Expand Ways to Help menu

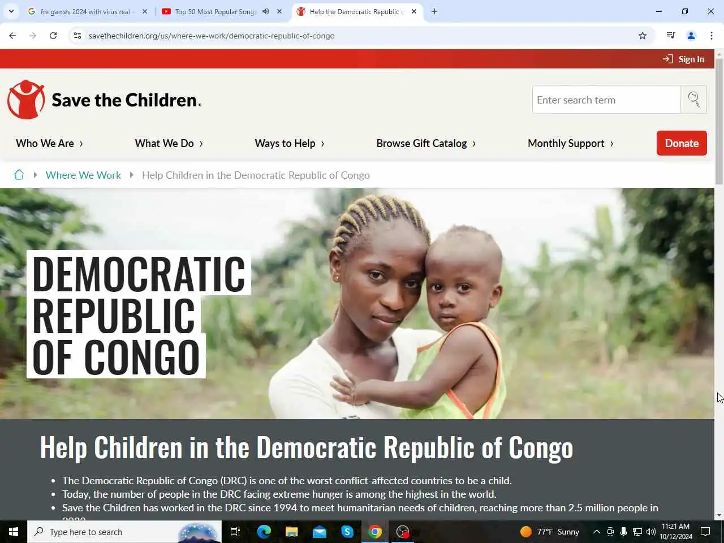(290, 143)
